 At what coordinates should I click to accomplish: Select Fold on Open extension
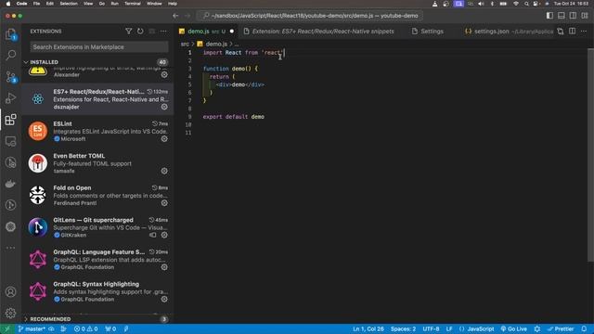click(97, 196)
